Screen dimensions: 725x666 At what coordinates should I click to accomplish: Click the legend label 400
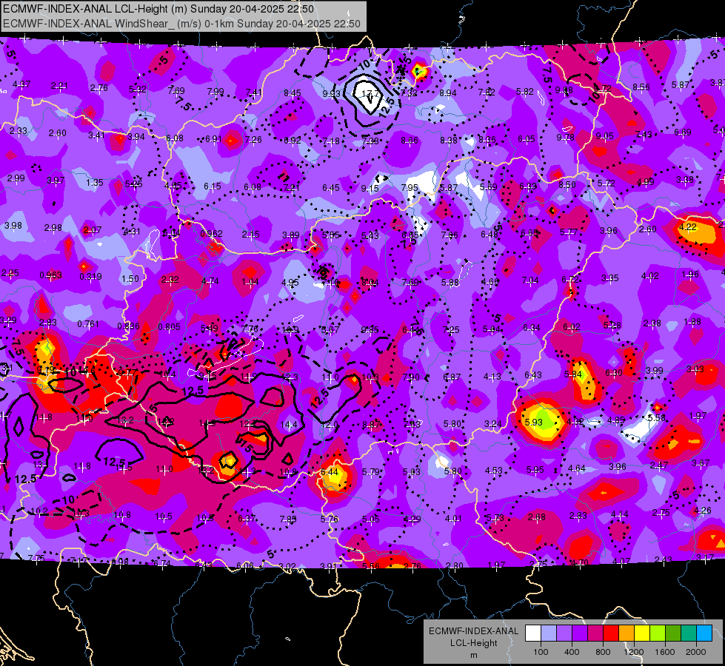tap(572, 652)
